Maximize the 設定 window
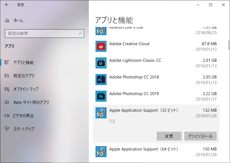Image resolution: width=230 pixels, height=163 pixels. pyautogui.click(x=211, y=5)
